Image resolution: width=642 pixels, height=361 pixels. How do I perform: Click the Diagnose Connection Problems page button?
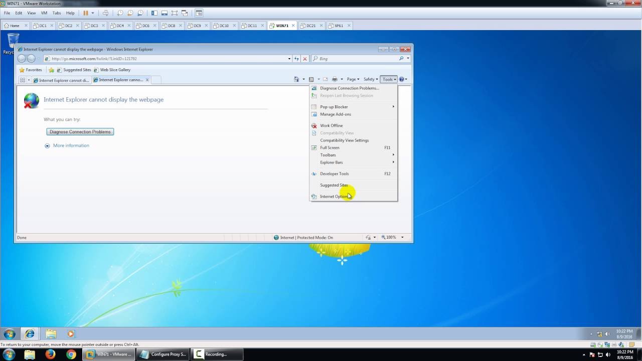(x=80, y=132)
